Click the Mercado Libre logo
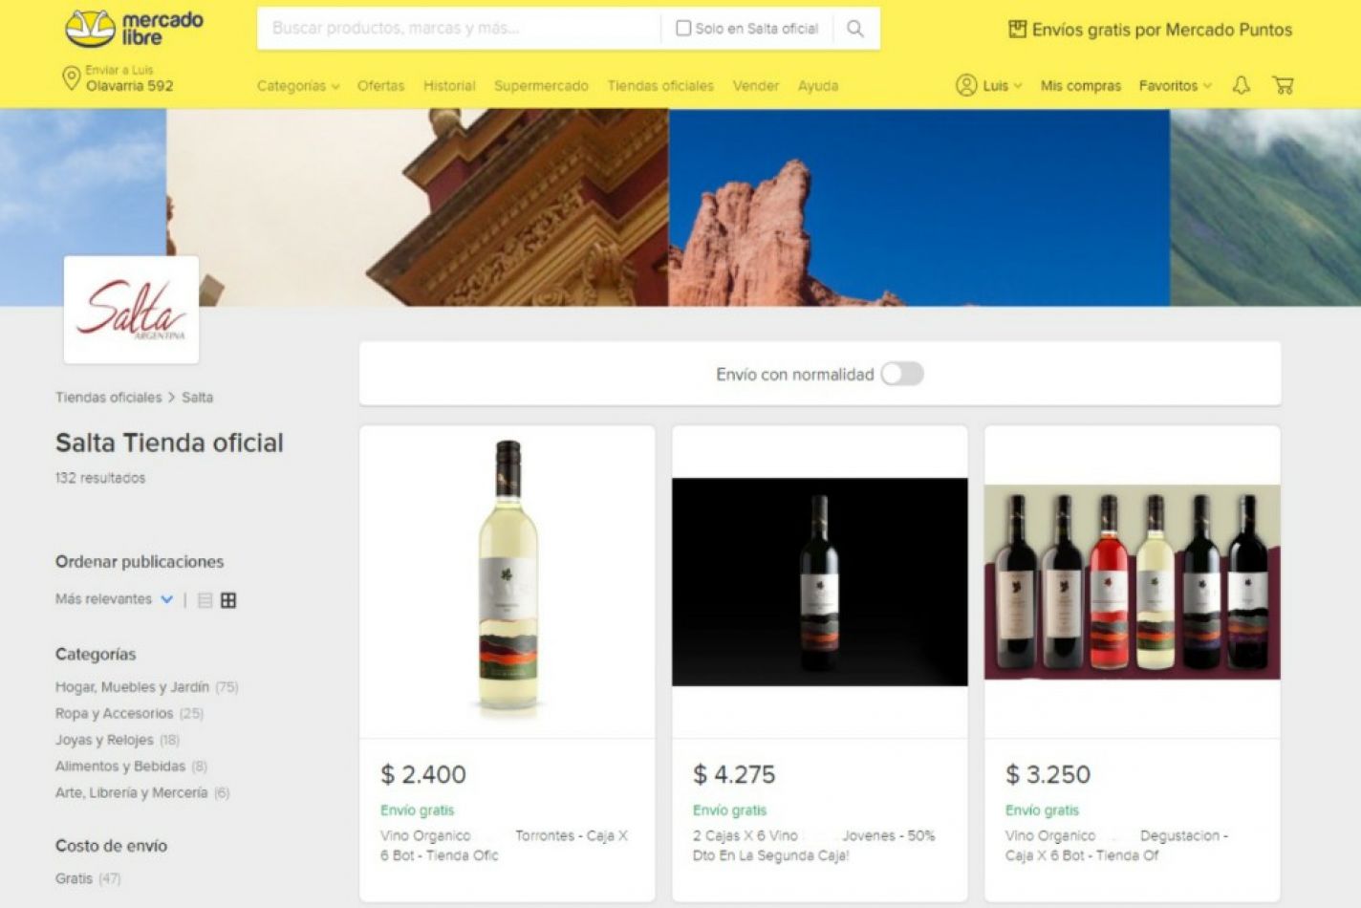The height and width of the screenshot is (908, 1361). coord(134,29)
